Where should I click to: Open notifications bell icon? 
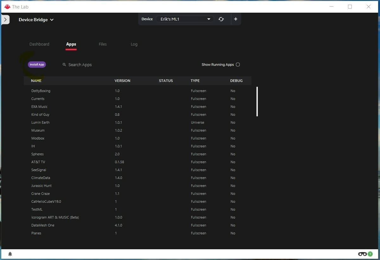[10, 254]
